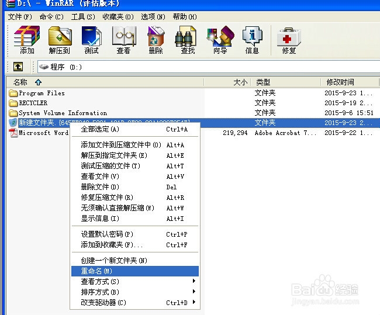Image resolution: width=380 pixels, height=315 pixels.
Task: Choose 修复压缩文件(R) context entry
Action: (x=135, y=198)
